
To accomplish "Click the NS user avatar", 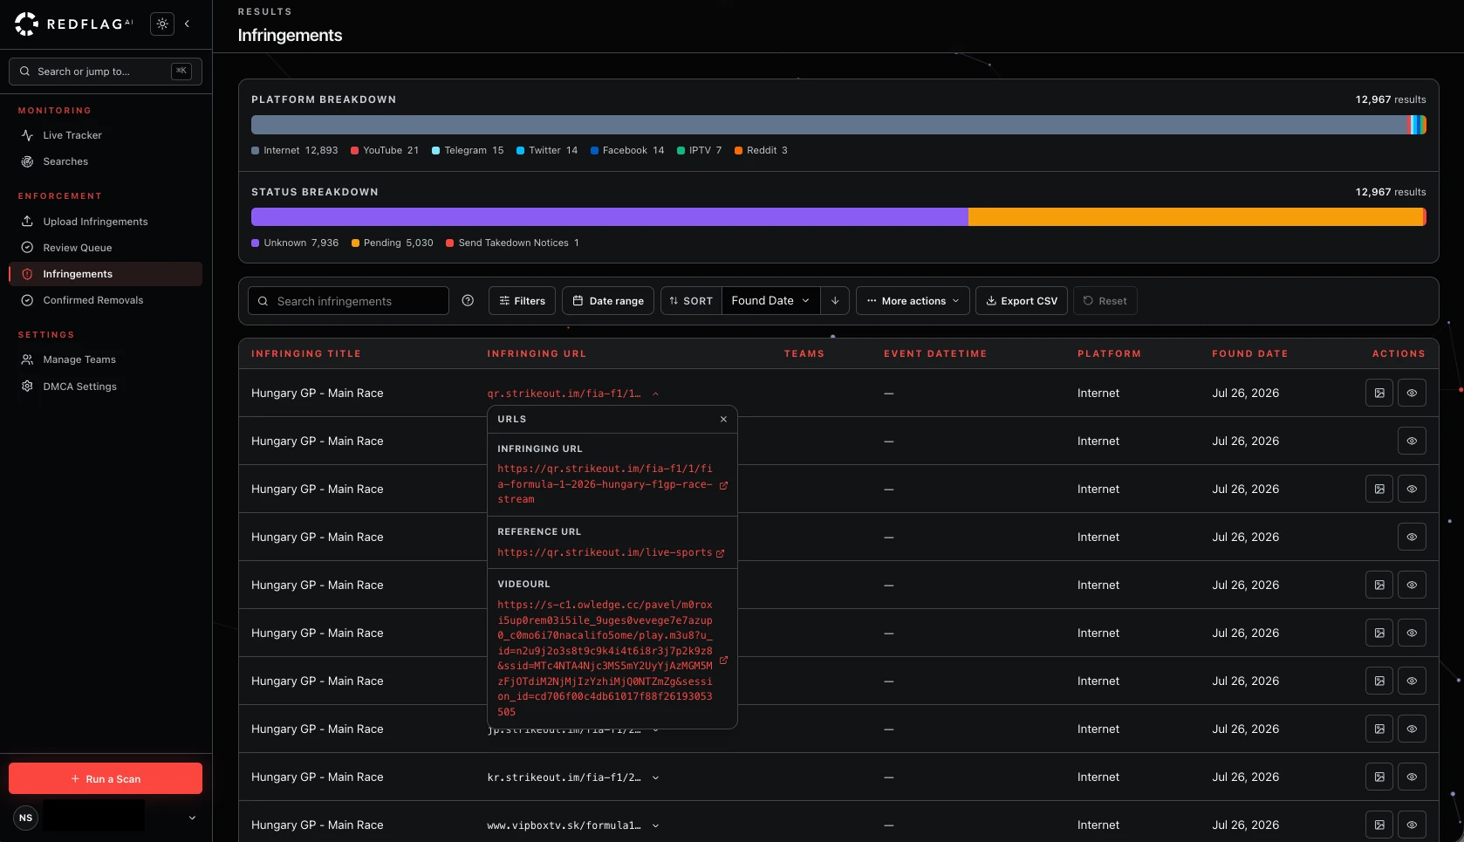I will pyautogui.click(x=26, y=818).
